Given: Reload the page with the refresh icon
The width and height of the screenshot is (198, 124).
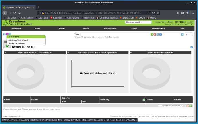Looking at the screenshot, I should [x=15, y=13].
